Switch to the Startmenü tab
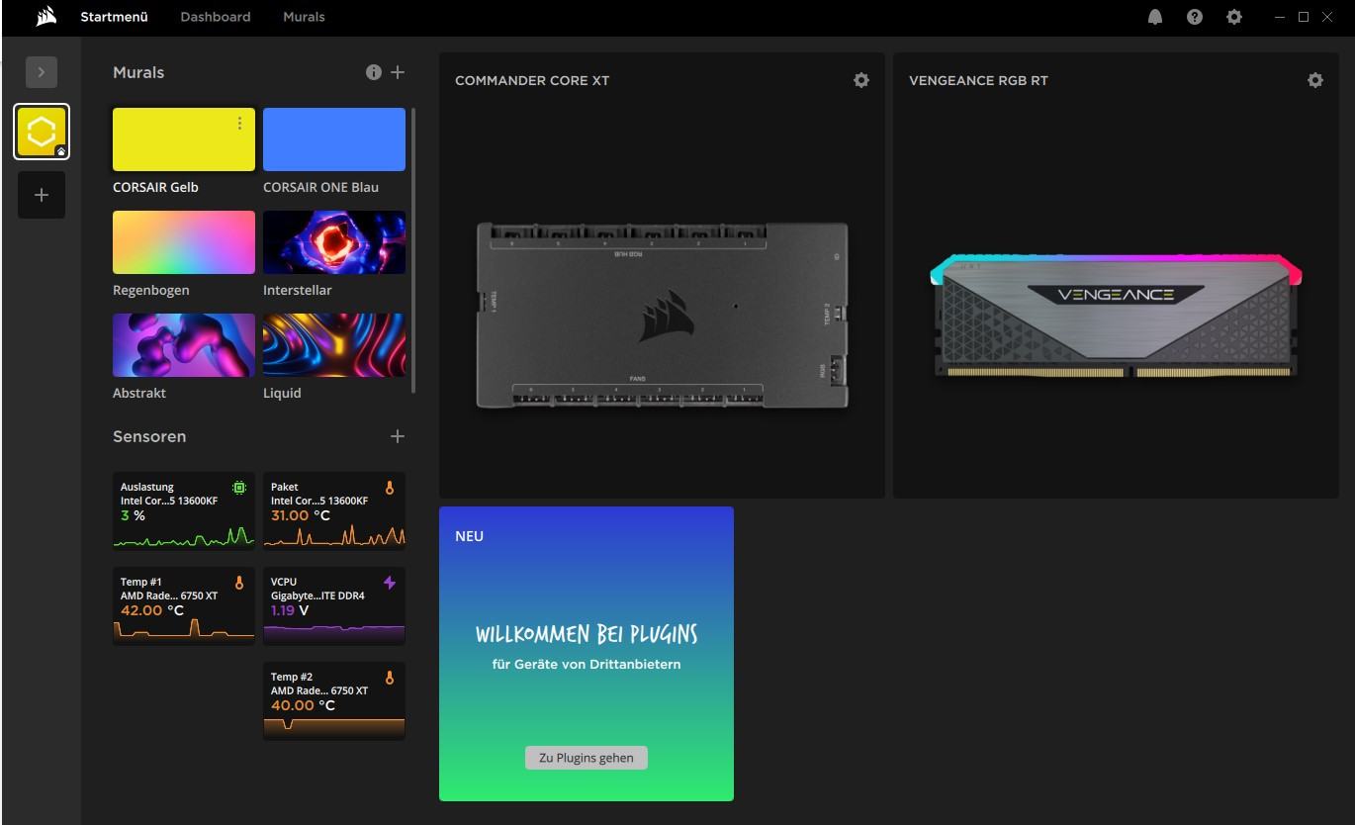Image resolution: width=1355 pixels, height=825 pixels. pyautogui.click(x=115, y=17)
